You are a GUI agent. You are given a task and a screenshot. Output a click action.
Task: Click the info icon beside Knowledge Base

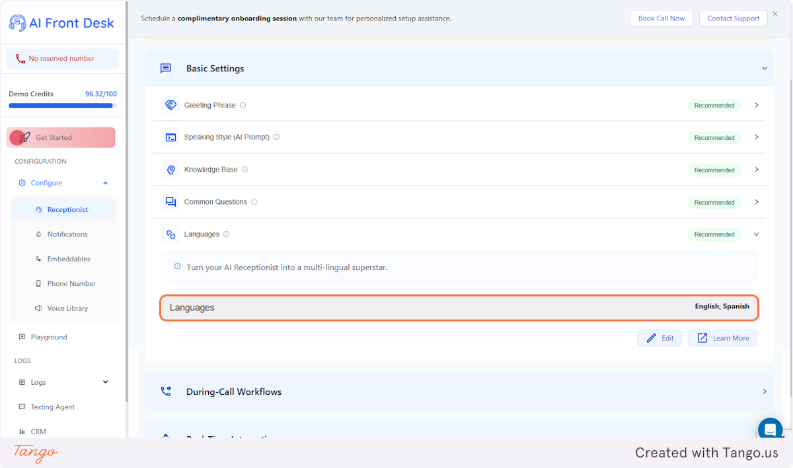pyautogui.click(x=245, y=170)
